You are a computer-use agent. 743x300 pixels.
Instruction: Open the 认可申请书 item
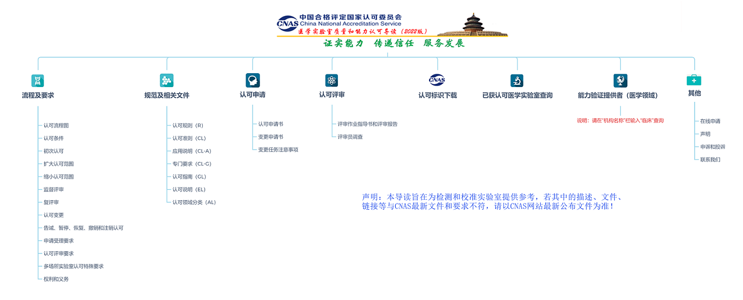click(x=271, y=124)
